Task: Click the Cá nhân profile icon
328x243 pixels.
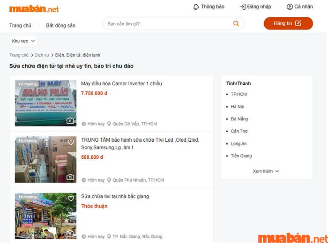Action: [x=290, y=7]
